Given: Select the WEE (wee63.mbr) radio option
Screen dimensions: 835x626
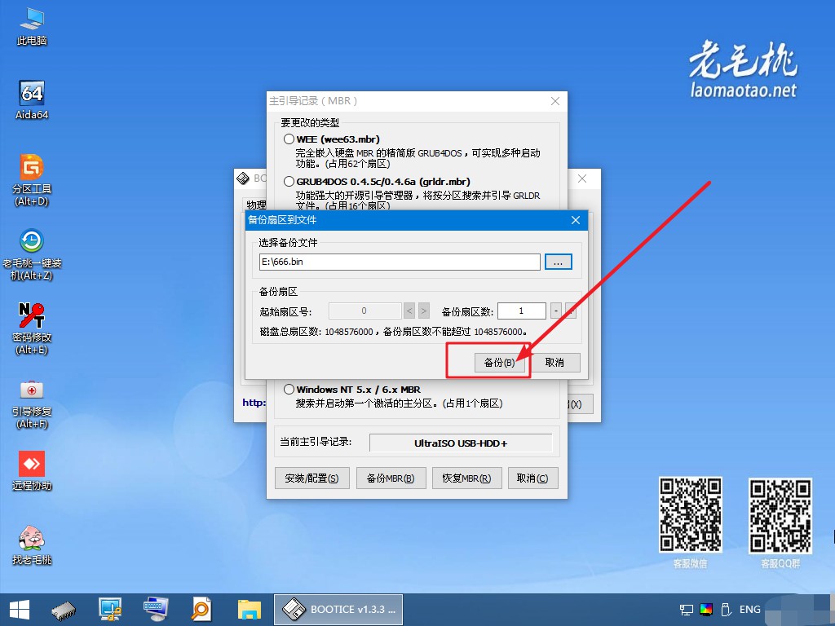Looking at the screenshot, I should (x=289, y=139).
